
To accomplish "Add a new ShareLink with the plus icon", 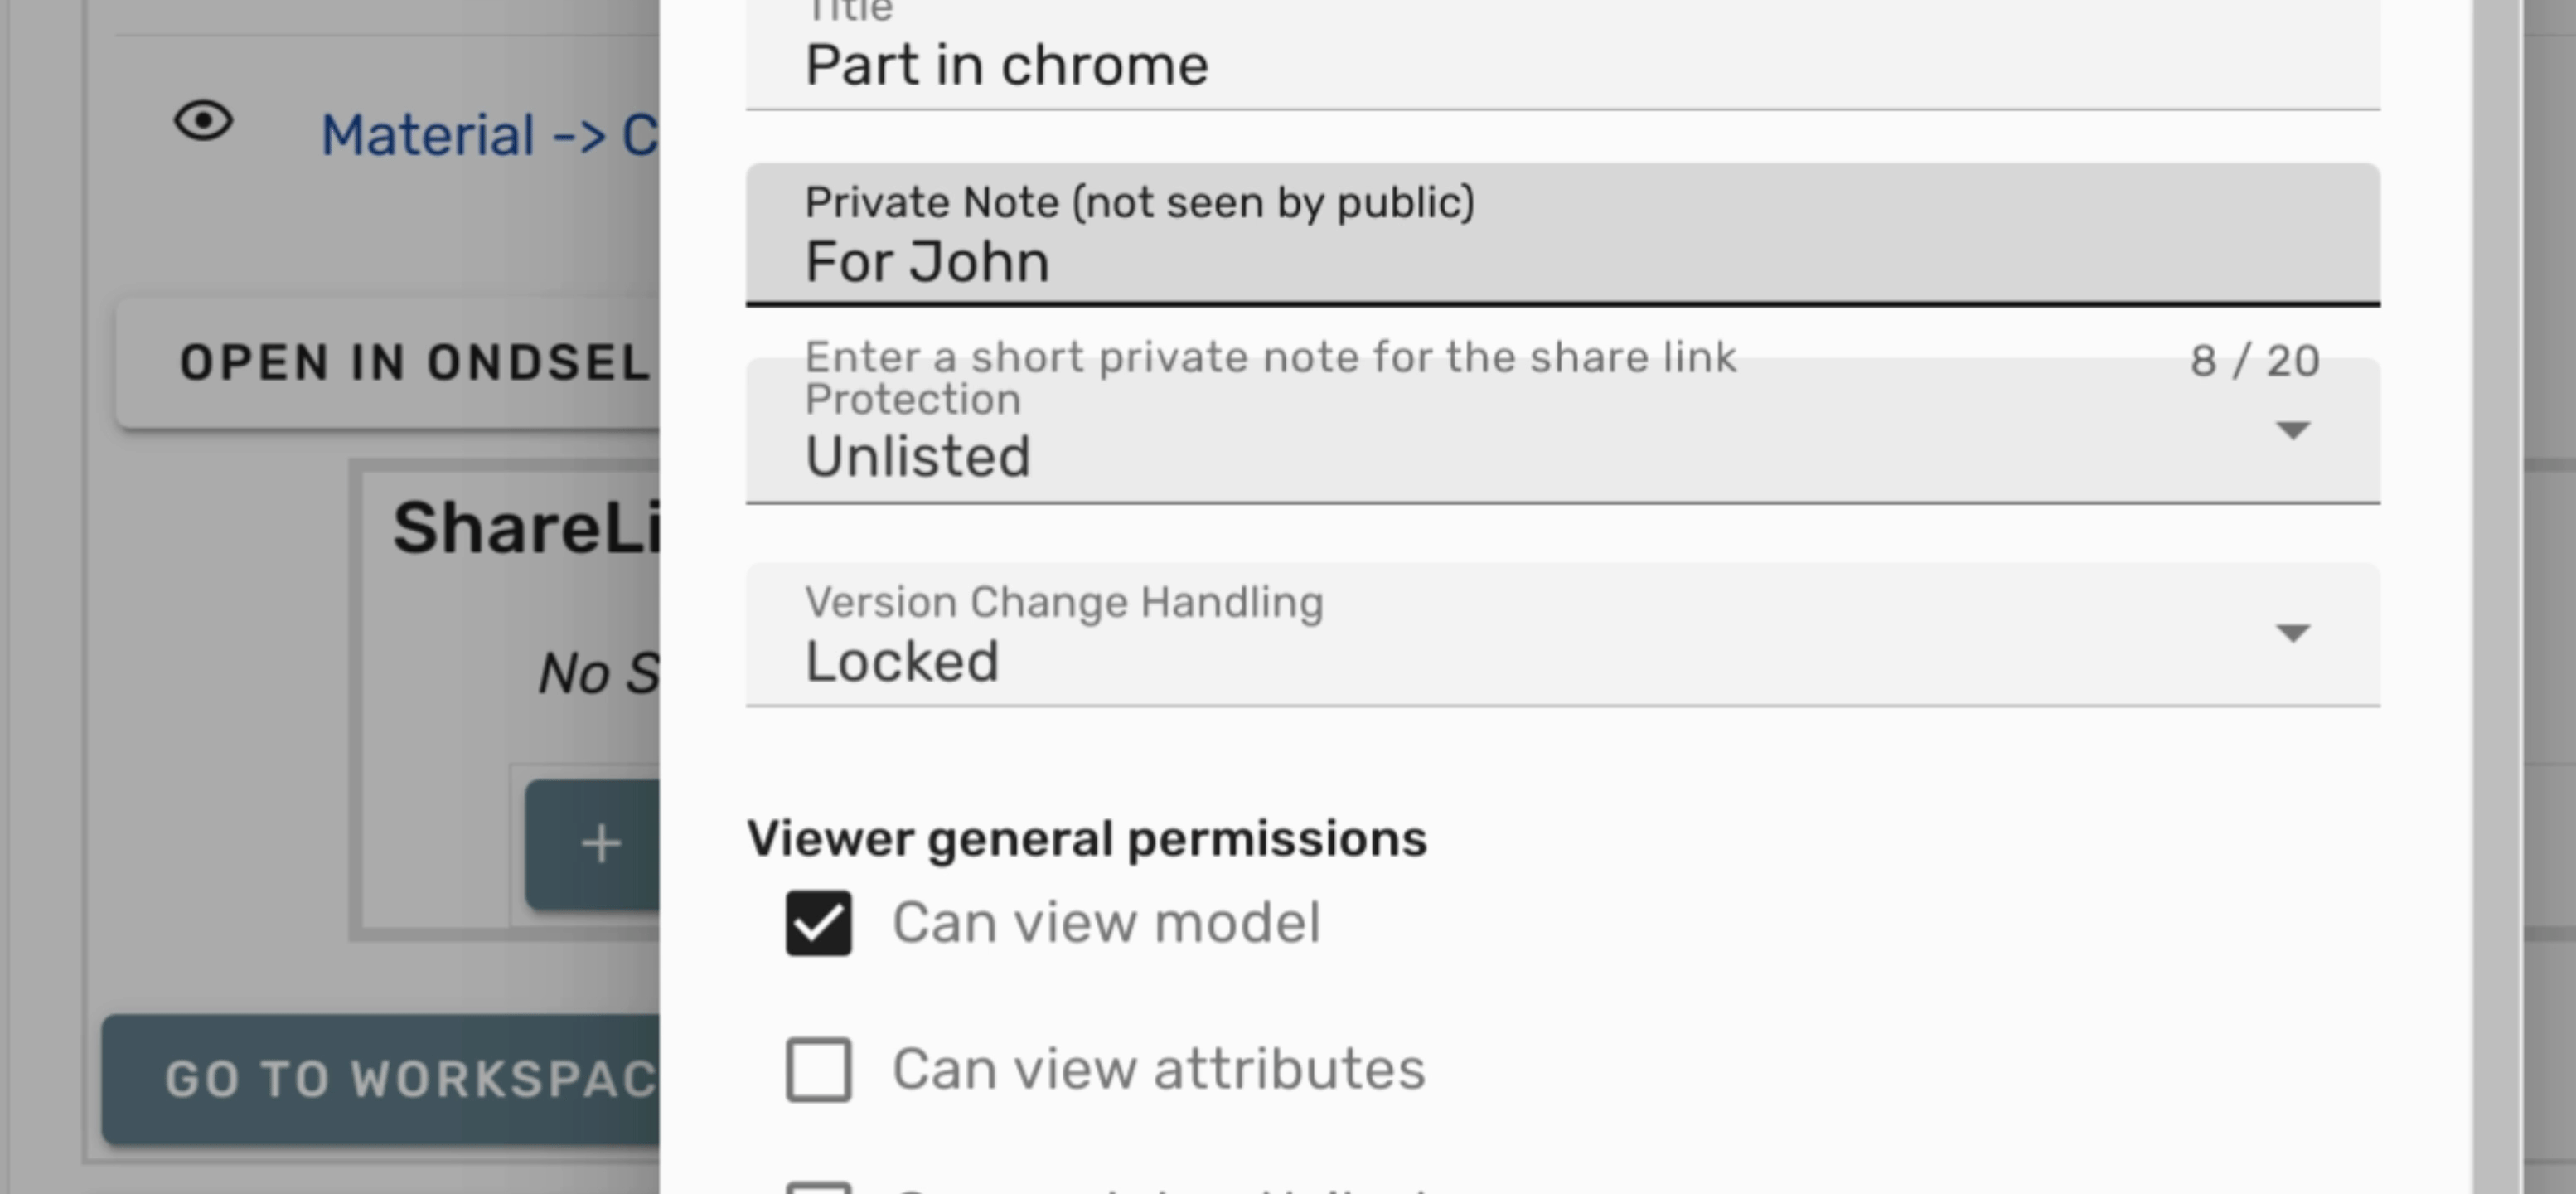I will click(599, 843).
